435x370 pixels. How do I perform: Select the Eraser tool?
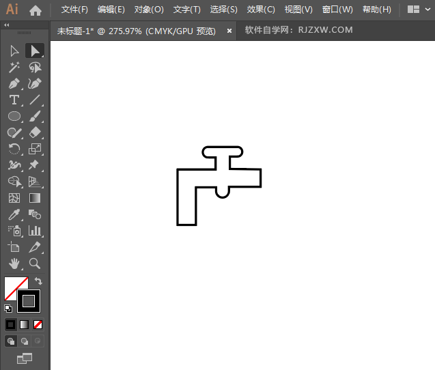point(35,133)
